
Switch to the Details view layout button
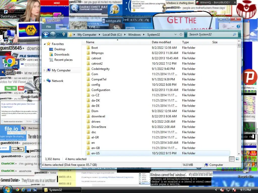pyautogui.click(x=232, y=159)
